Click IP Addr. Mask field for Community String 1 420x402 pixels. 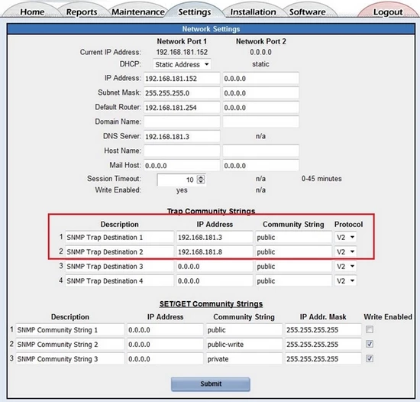(323, 329)
